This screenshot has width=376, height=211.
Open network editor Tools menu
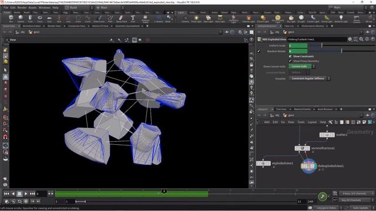pos(301,122)
